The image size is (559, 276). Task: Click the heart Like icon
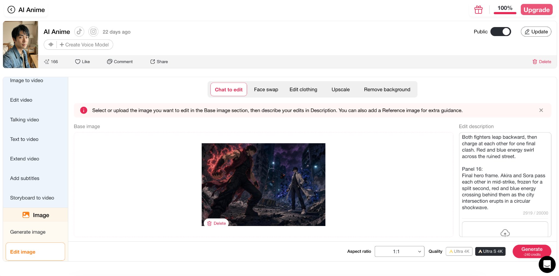(78, 62)
